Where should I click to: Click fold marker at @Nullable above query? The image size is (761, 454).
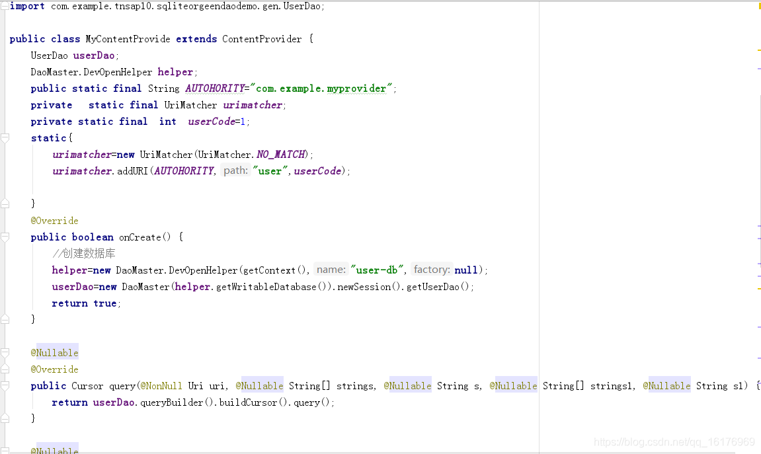5,353
